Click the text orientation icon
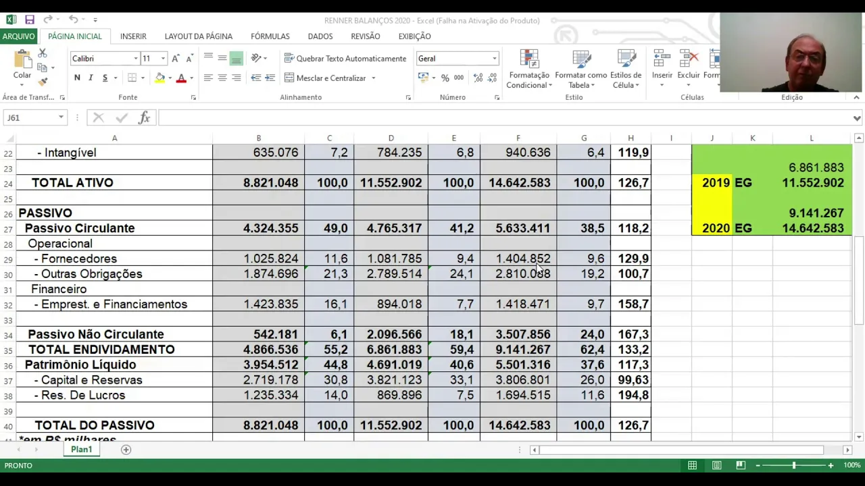The width and height of the screenshot is (865, 486). pyautogui.click(x=256, y=59)
